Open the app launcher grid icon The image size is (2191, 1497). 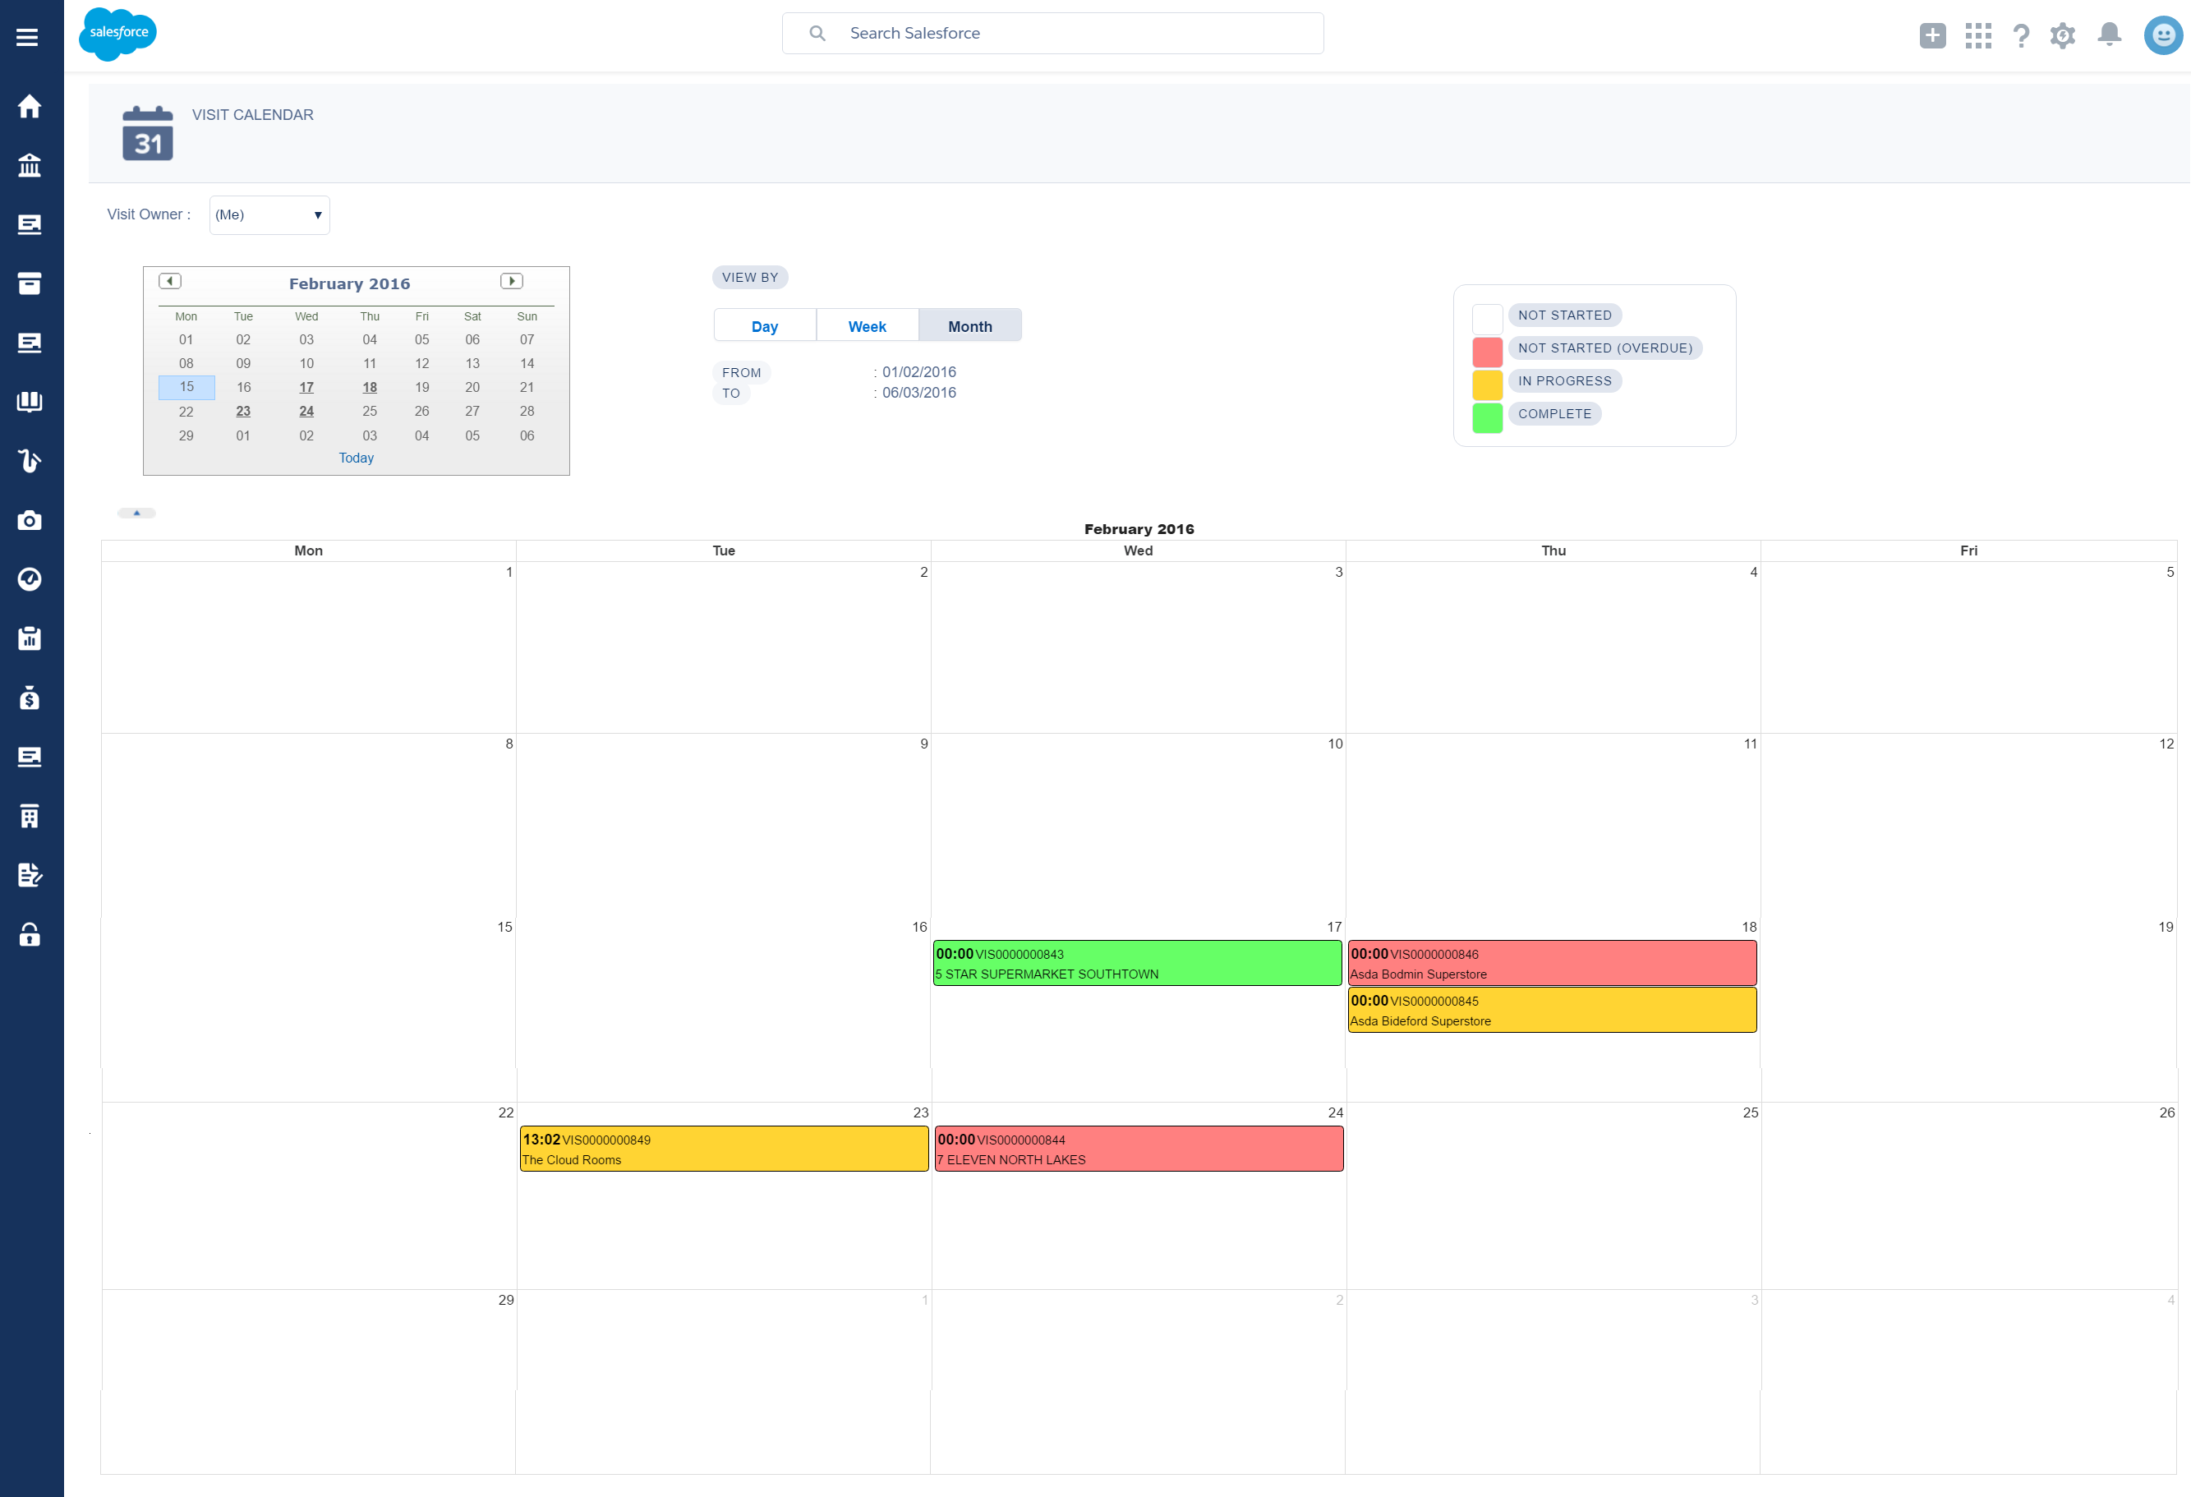click(x=1978, y=36)
